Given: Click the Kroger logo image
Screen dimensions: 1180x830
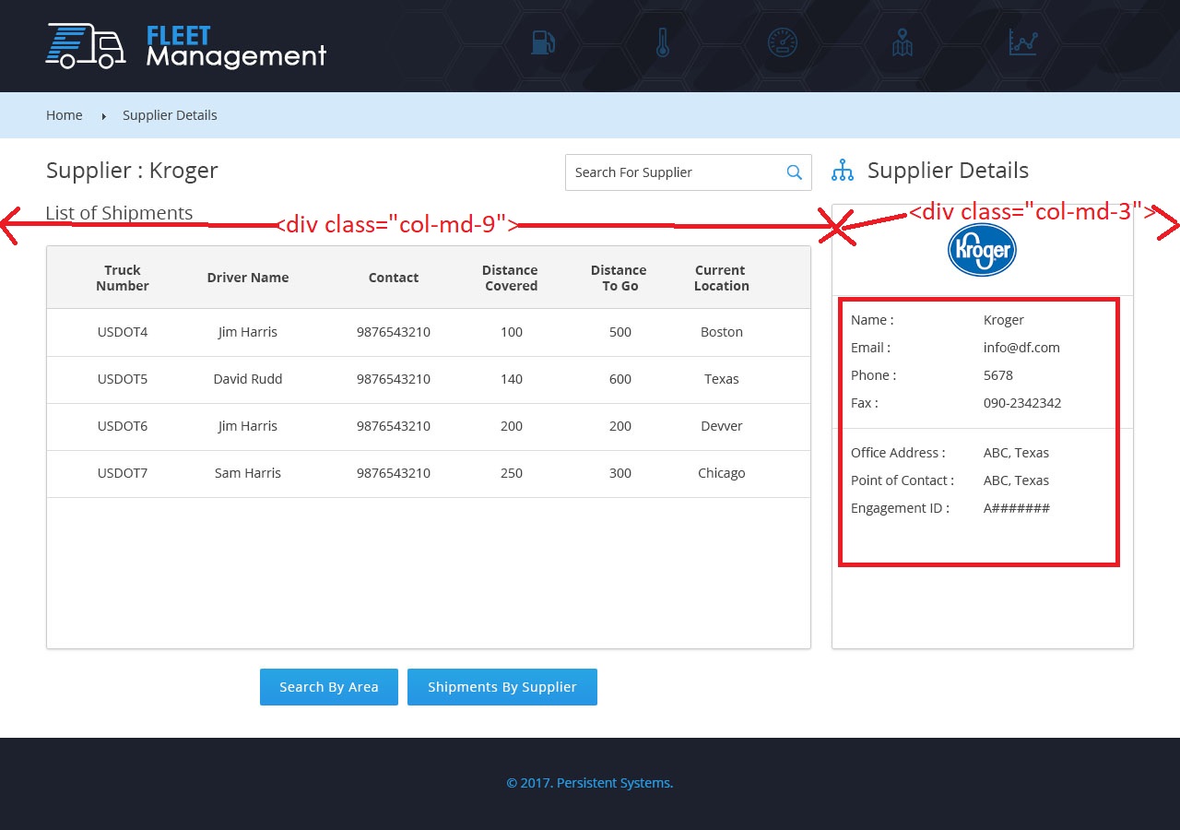Looking at the screenshot, I should [982, 250].
